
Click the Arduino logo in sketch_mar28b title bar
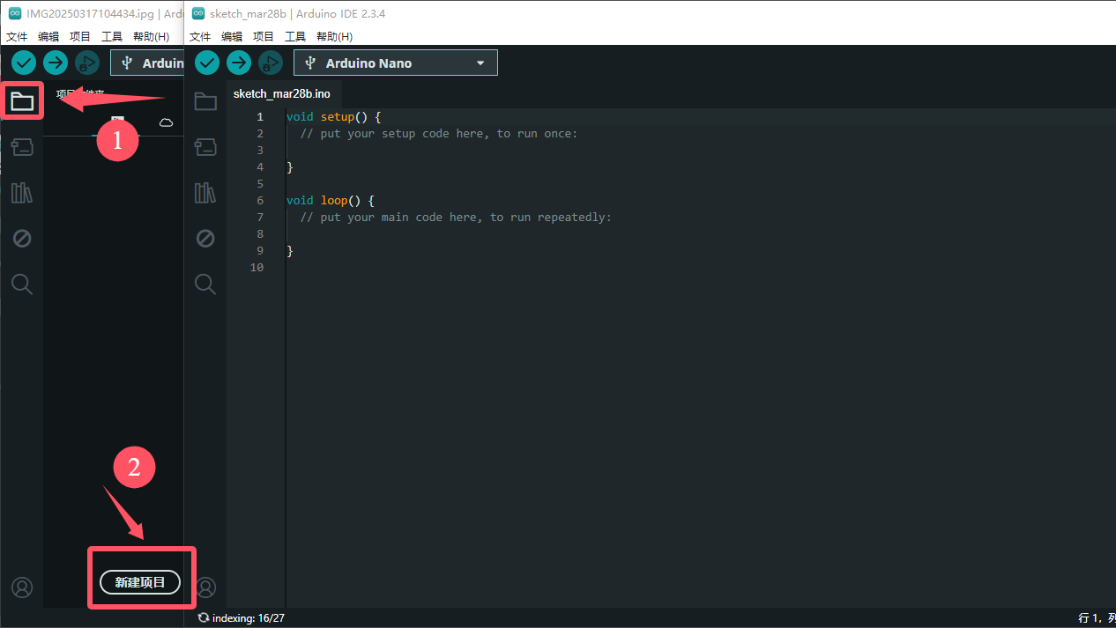tap(197, 14)
